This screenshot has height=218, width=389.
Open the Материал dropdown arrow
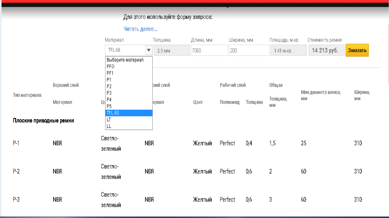(149, 50)
